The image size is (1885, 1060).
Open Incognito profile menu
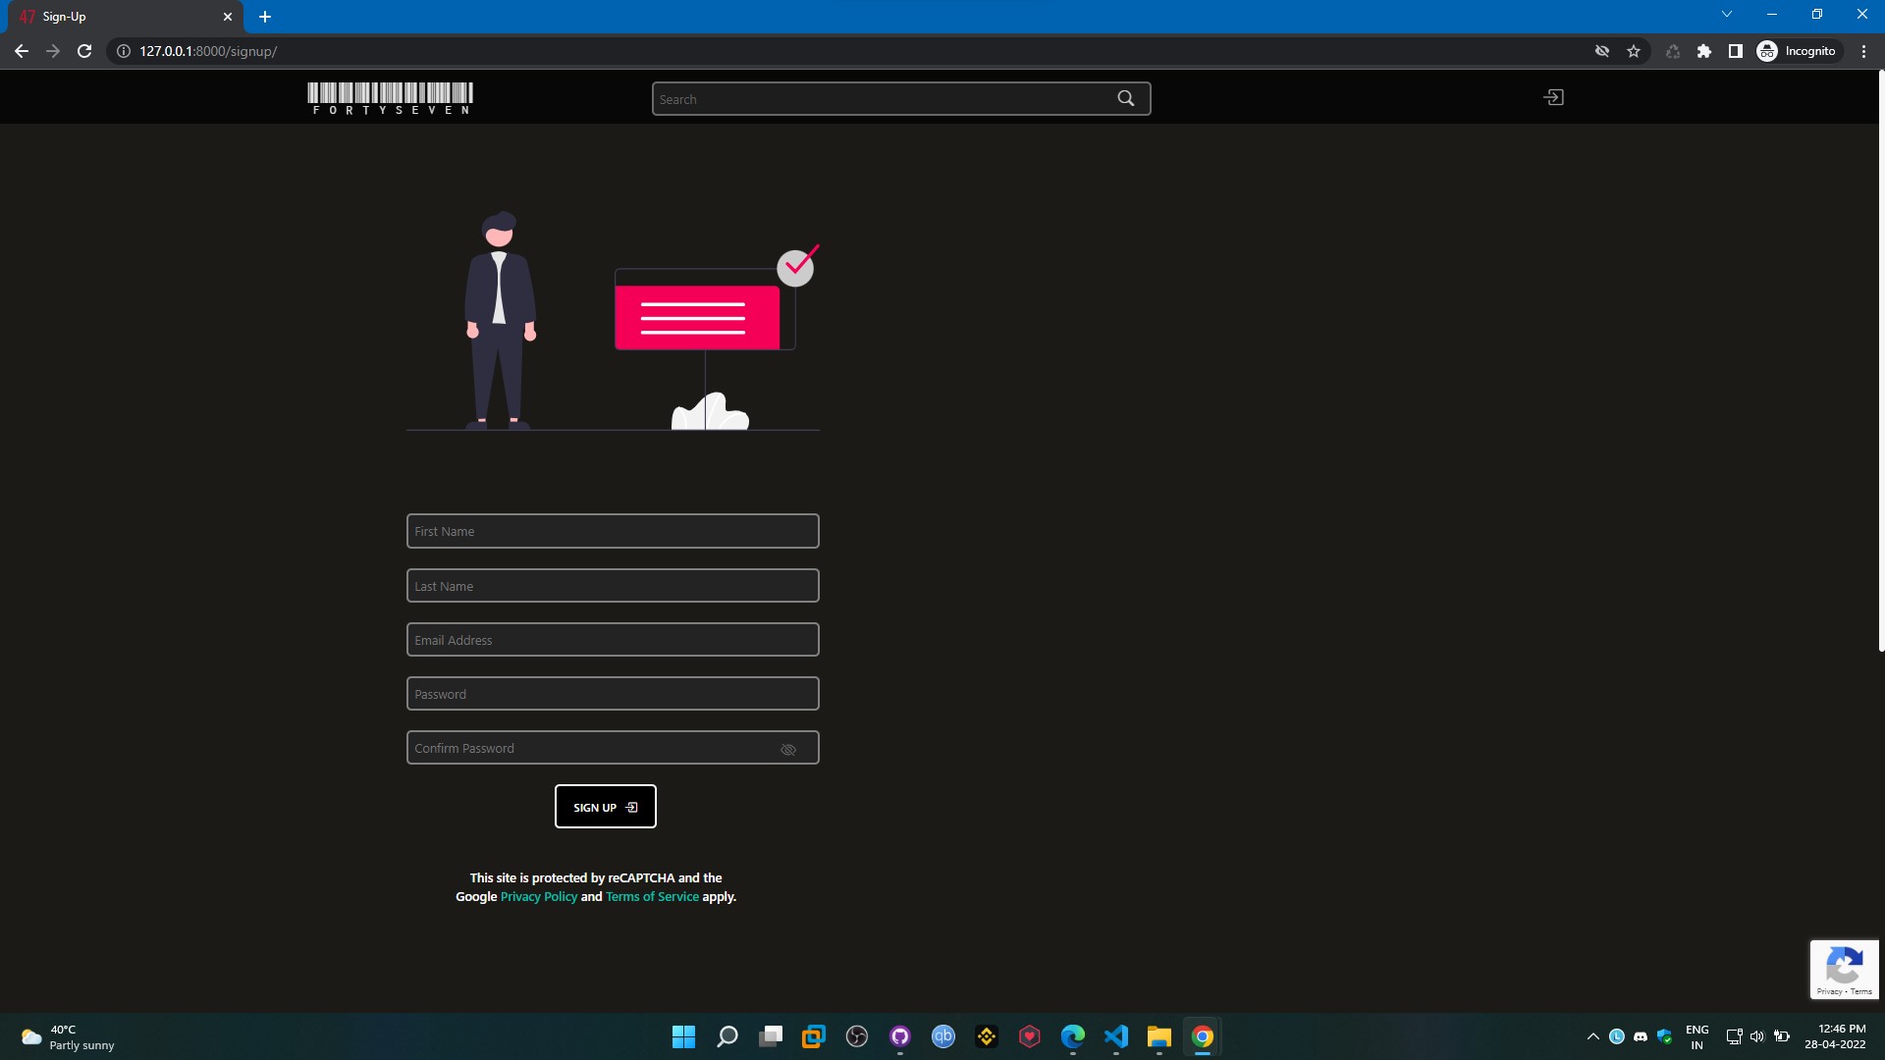point(1797,51)
